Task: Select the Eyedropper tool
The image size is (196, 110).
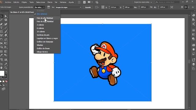Action: tap(2, 55)
